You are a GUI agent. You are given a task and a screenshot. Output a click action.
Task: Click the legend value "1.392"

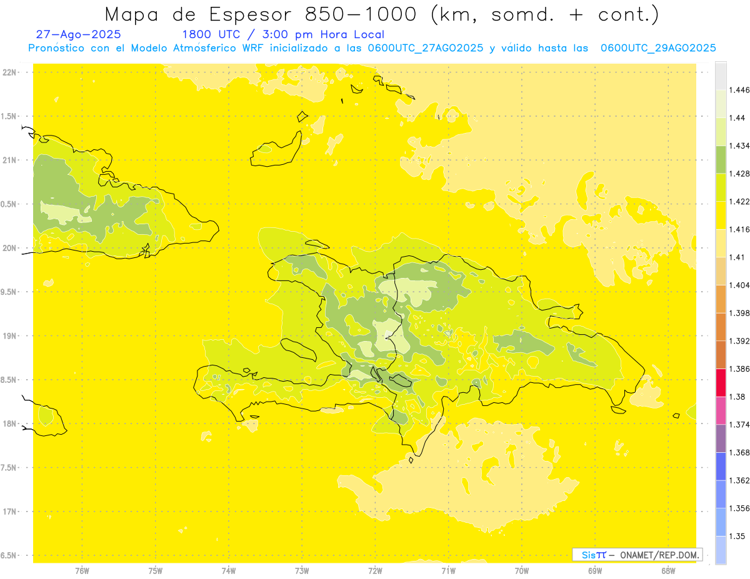coord(739,341)
